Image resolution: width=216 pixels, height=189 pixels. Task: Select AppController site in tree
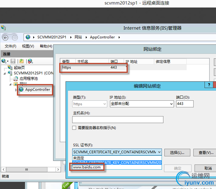pos(37,89)
